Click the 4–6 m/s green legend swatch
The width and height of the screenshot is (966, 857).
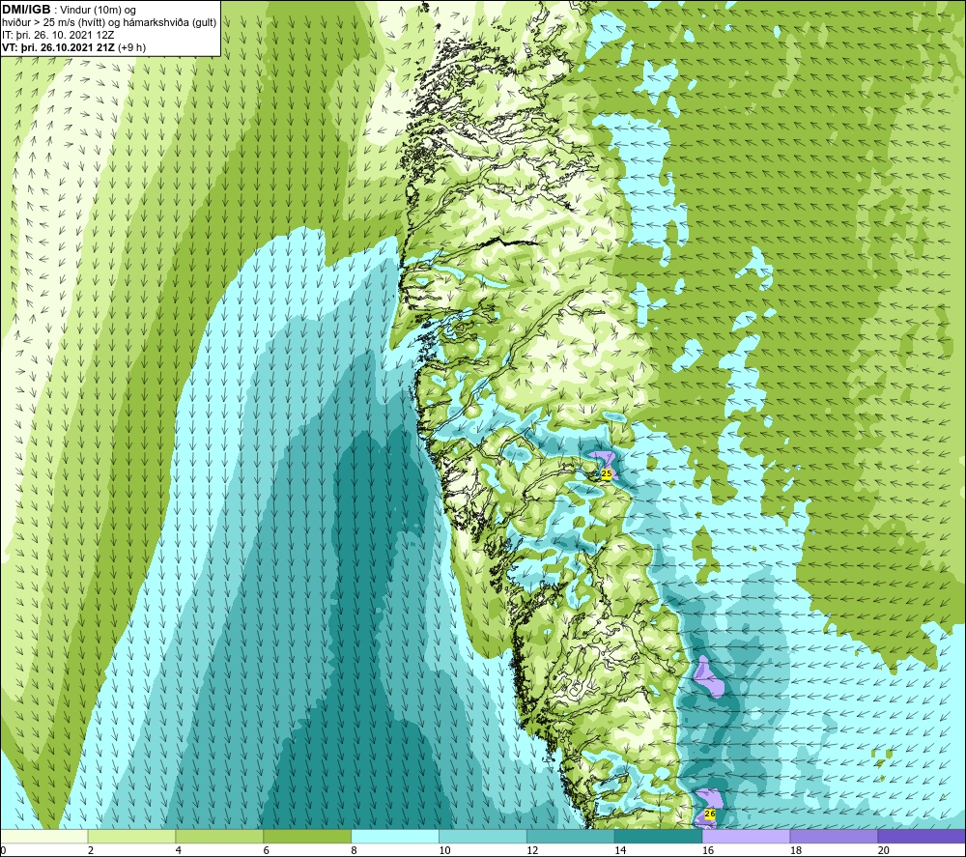(x=219, y=836)
